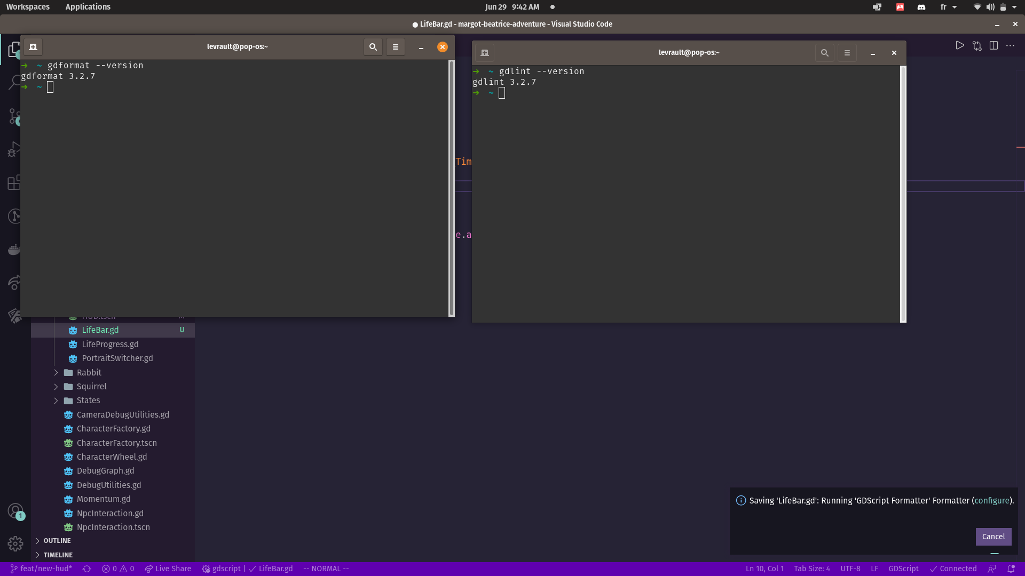This screenshot has height=576, width=1025.
Task: Select the Docker whale icon in the sidebar
Action: coord(14,249)
